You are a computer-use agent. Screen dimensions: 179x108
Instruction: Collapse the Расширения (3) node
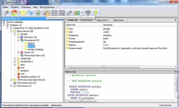coord(18,40)
